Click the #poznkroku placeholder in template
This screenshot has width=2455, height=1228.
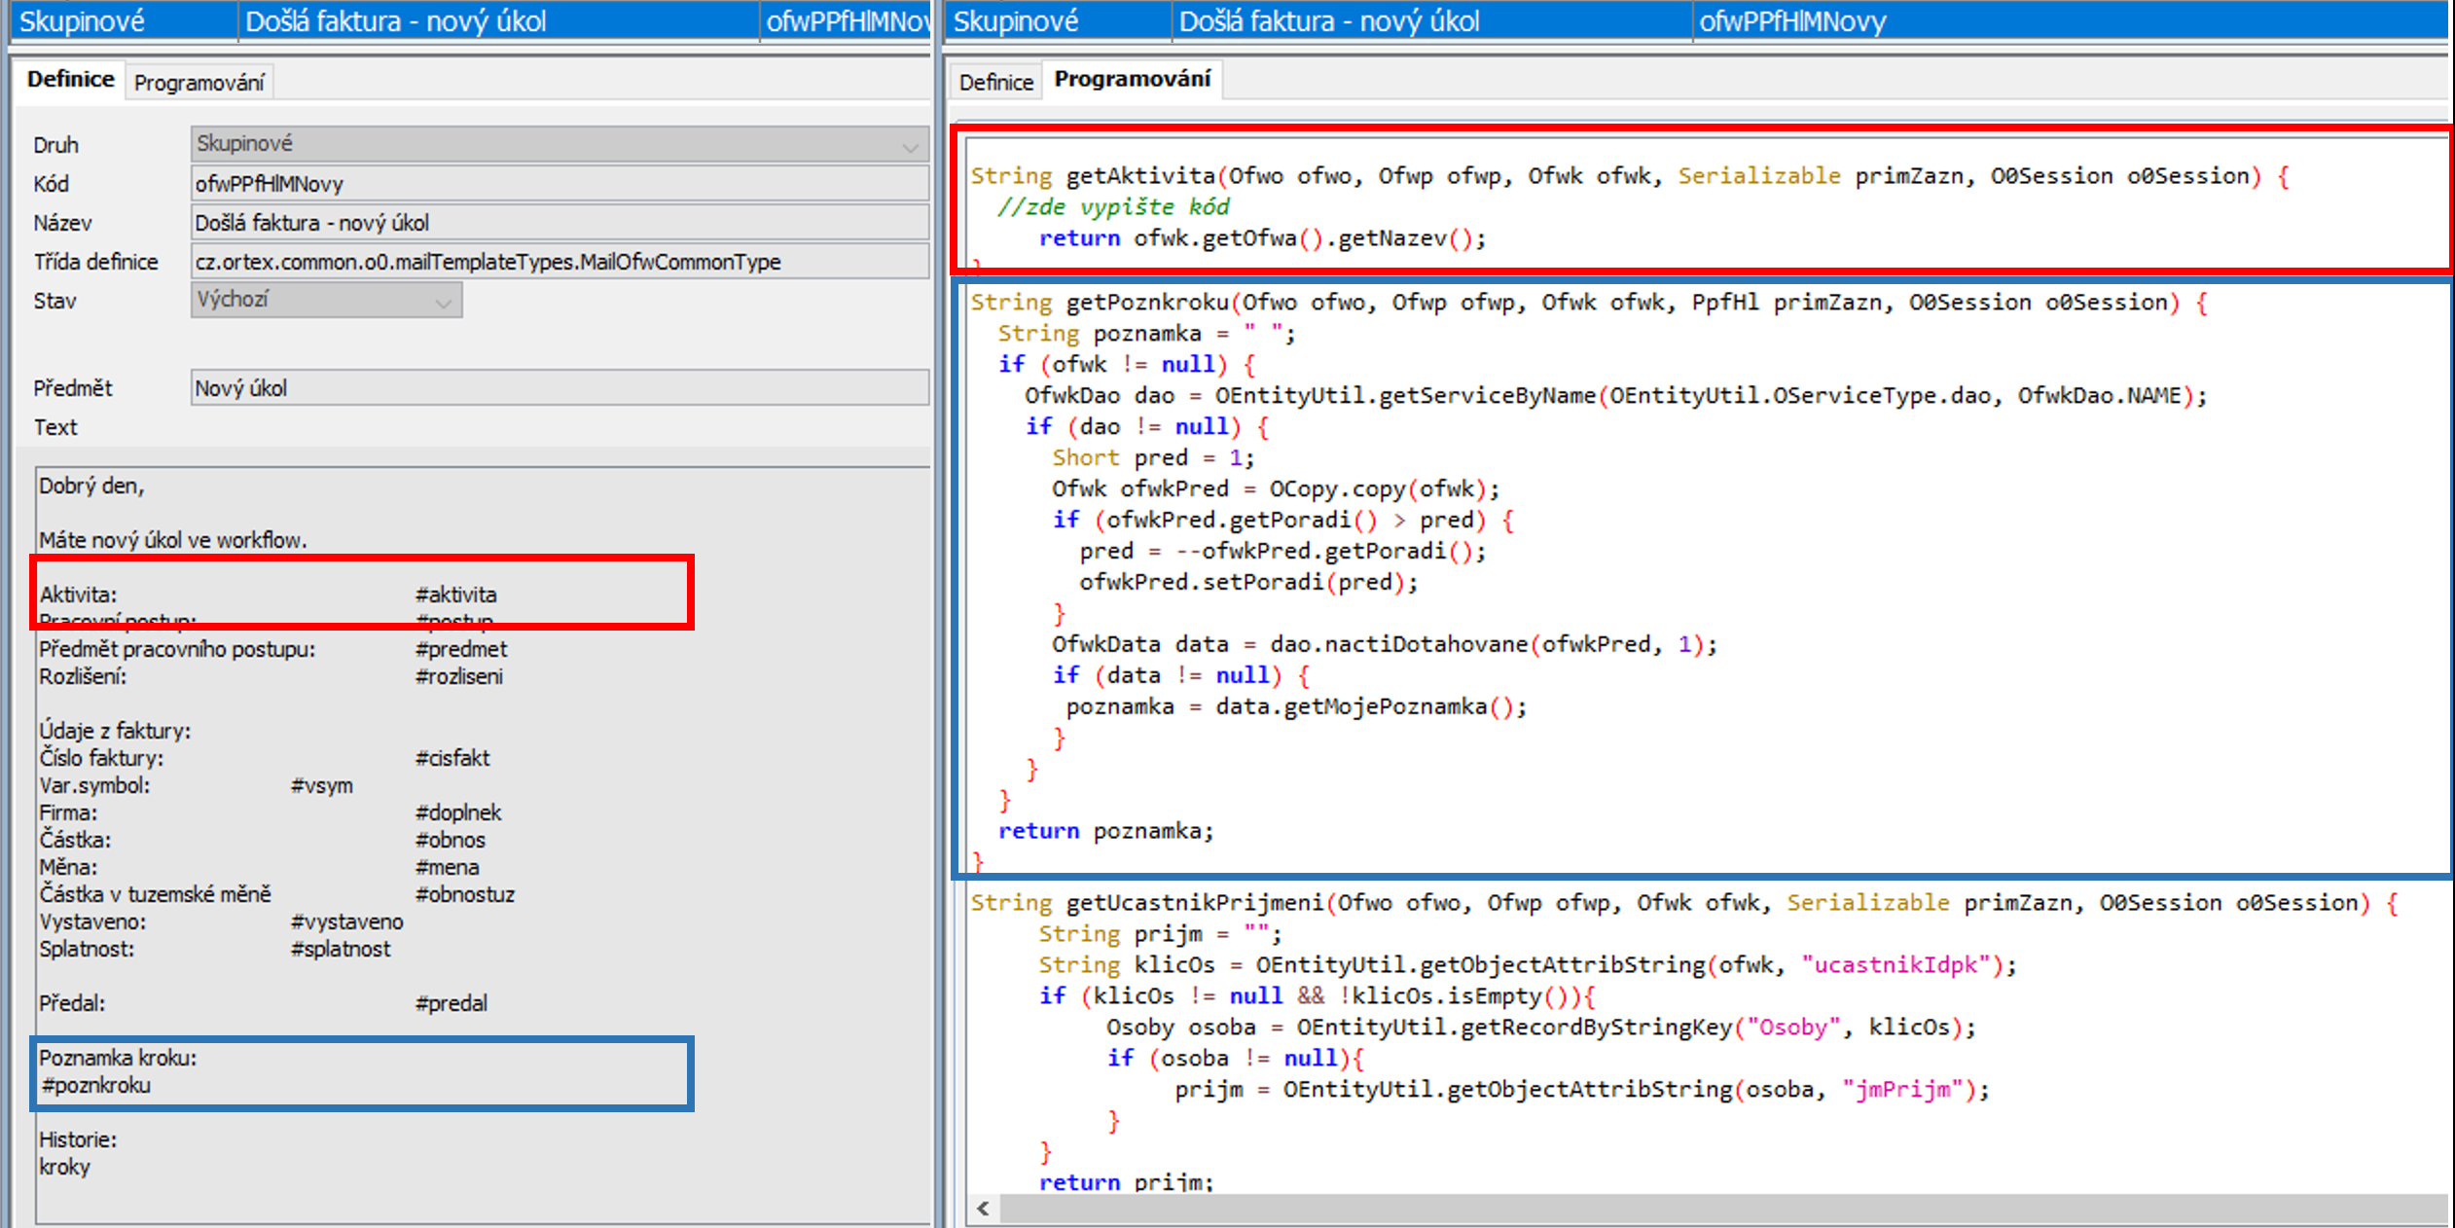95,1086
